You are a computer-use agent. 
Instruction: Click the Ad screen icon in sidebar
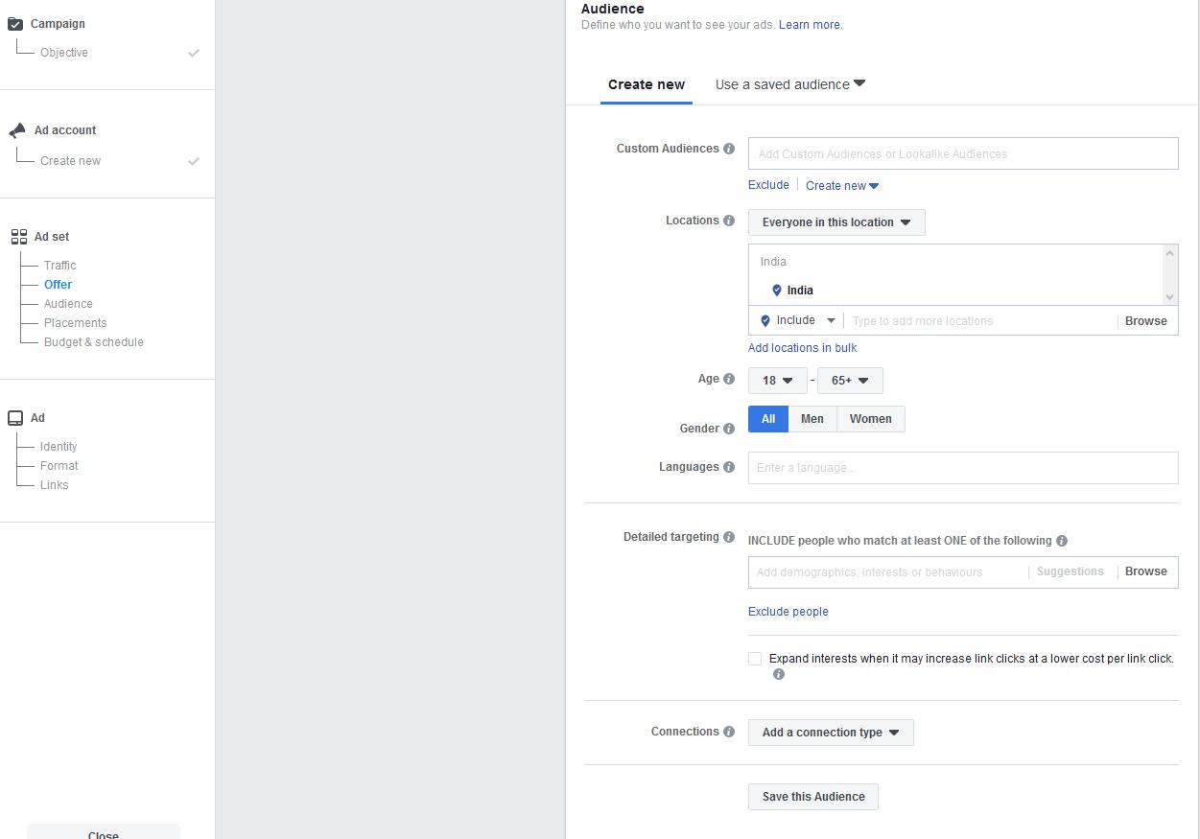click(13, 416)
